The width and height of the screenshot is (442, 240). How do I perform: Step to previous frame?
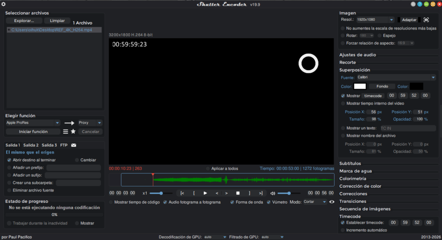[x=217, y=193]
